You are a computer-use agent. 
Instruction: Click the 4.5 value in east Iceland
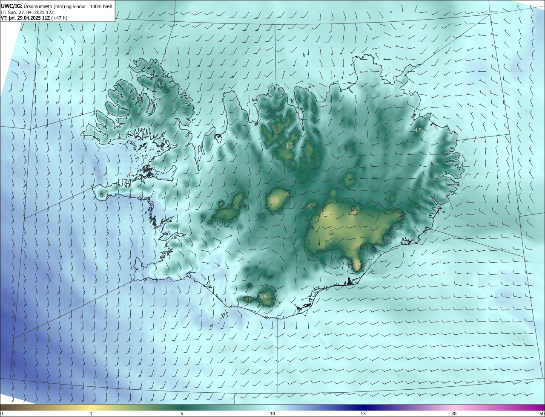418,130
